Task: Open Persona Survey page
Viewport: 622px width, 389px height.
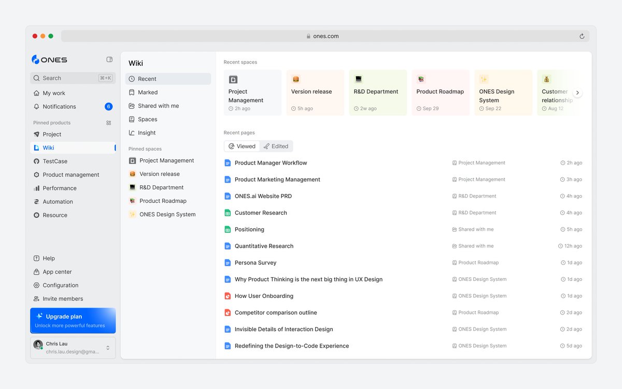Action: (x=256, y=263)
